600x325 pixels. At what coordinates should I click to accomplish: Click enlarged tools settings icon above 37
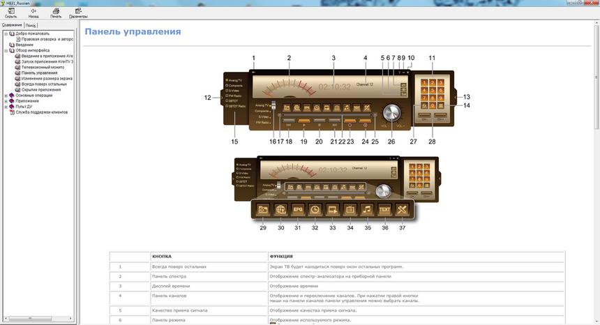click(402, 209)
